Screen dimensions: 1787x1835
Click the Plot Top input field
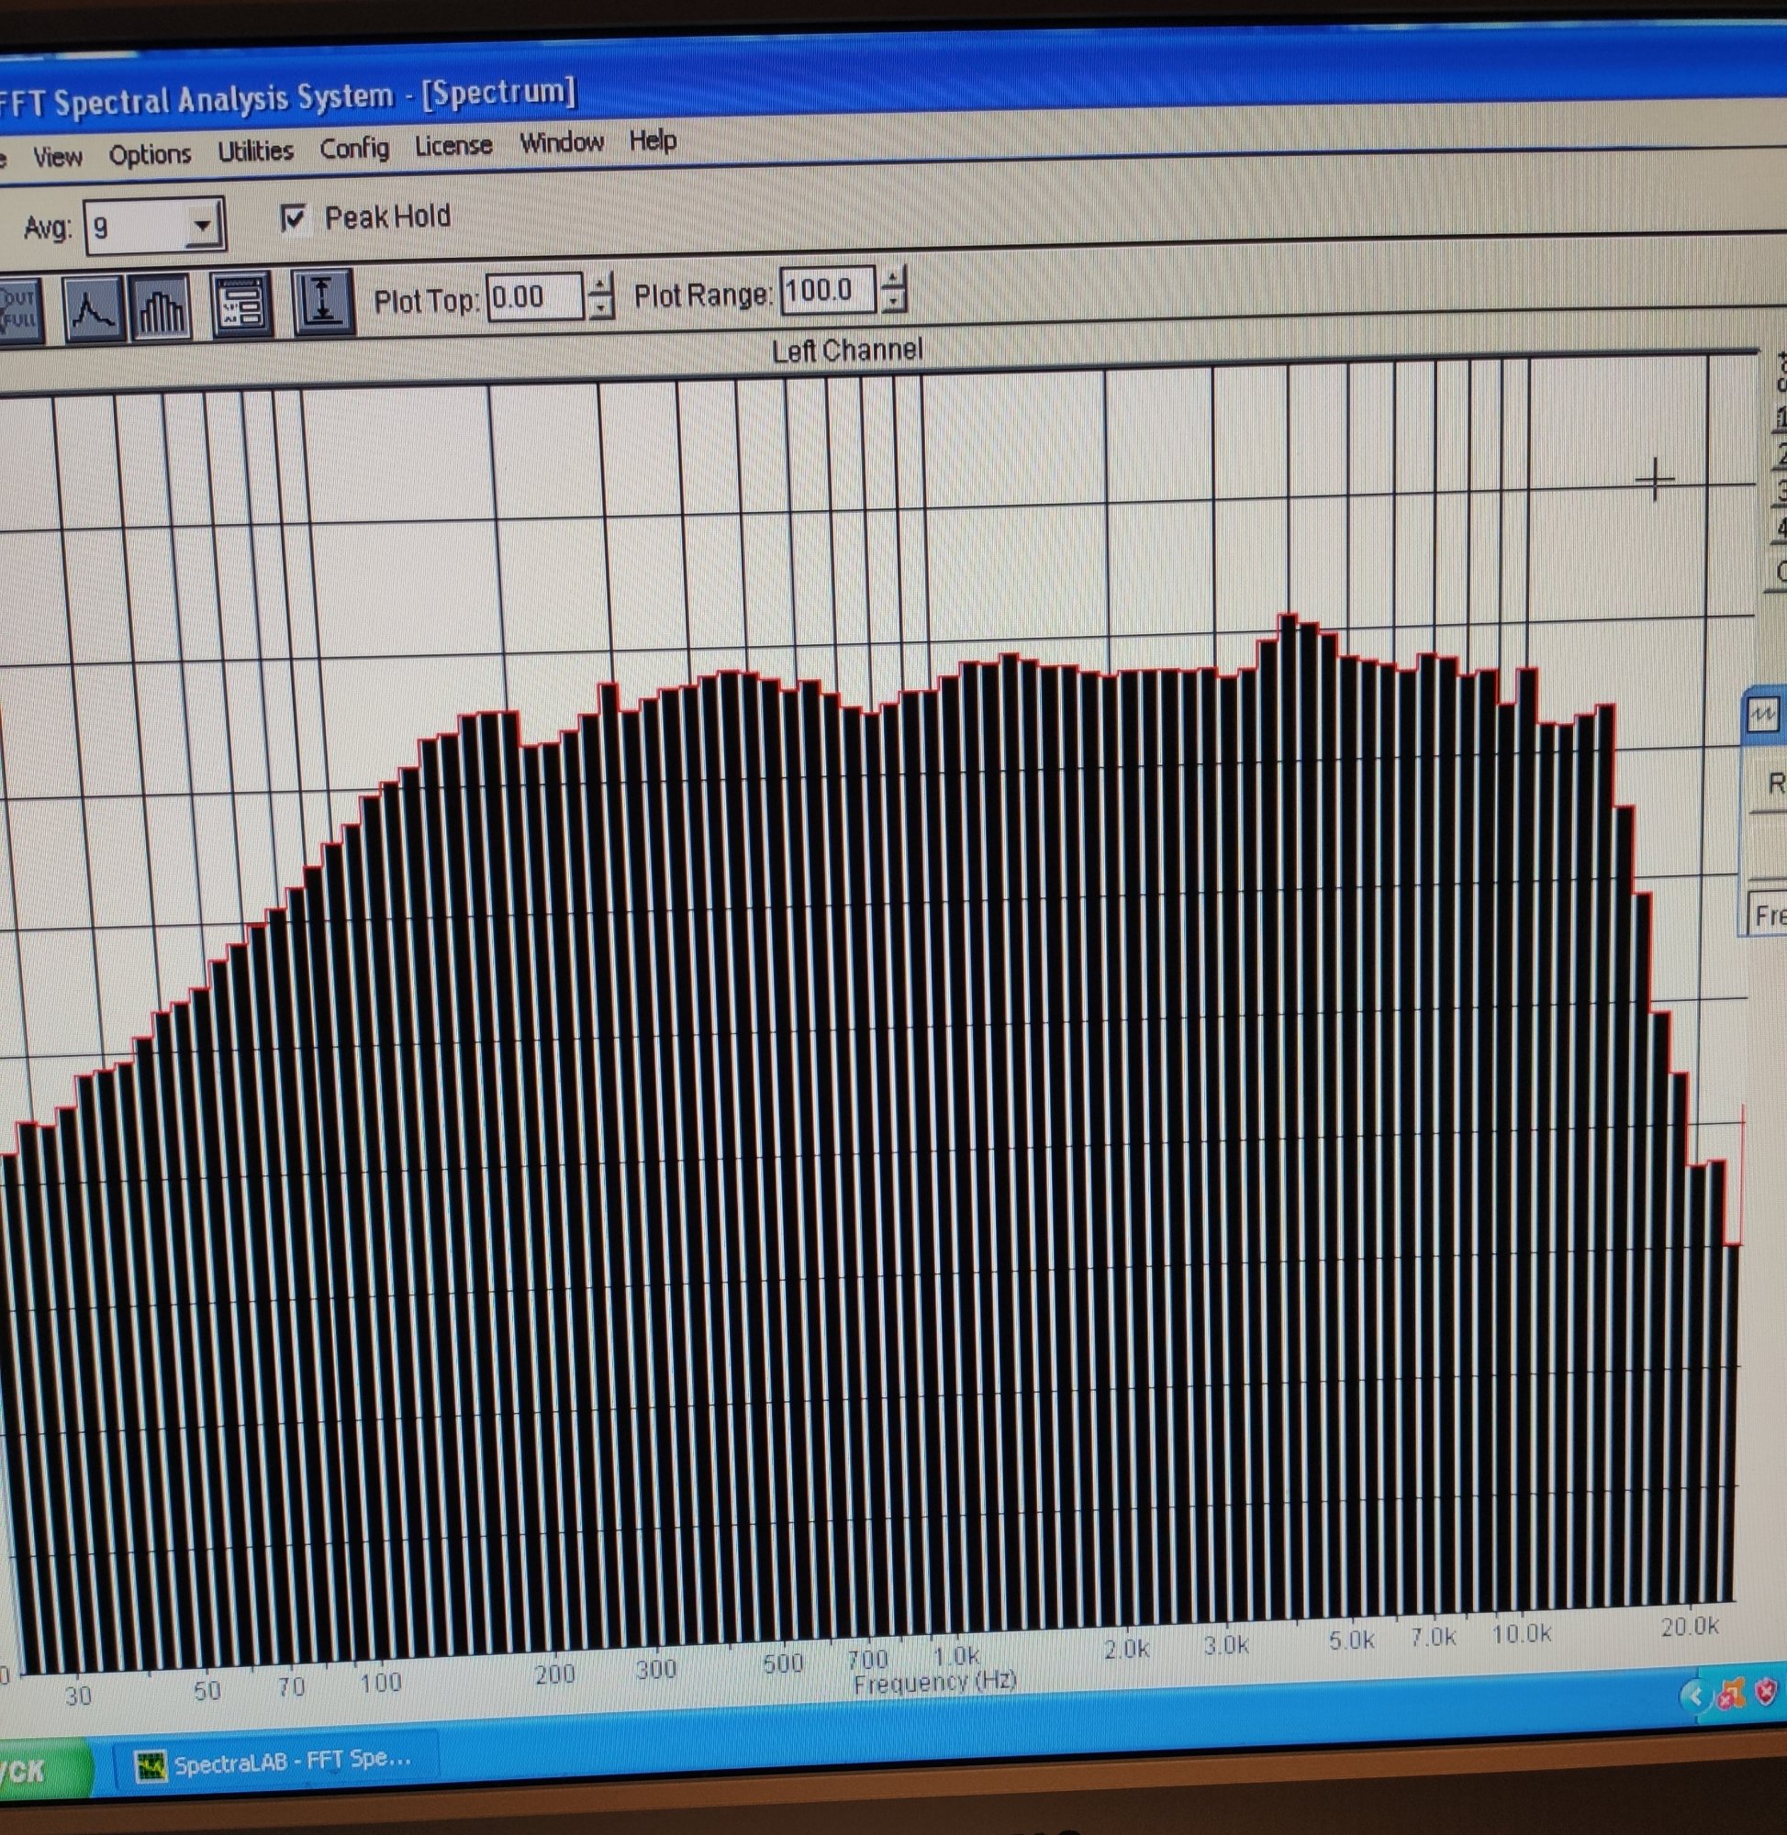click(x=534, y=298)
